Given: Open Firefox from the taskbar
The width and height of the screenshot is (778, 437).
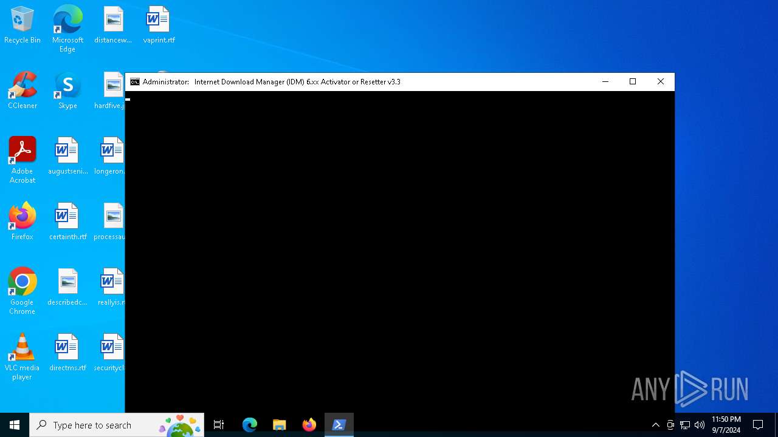Looking at the screenshot, I should 309,425.
